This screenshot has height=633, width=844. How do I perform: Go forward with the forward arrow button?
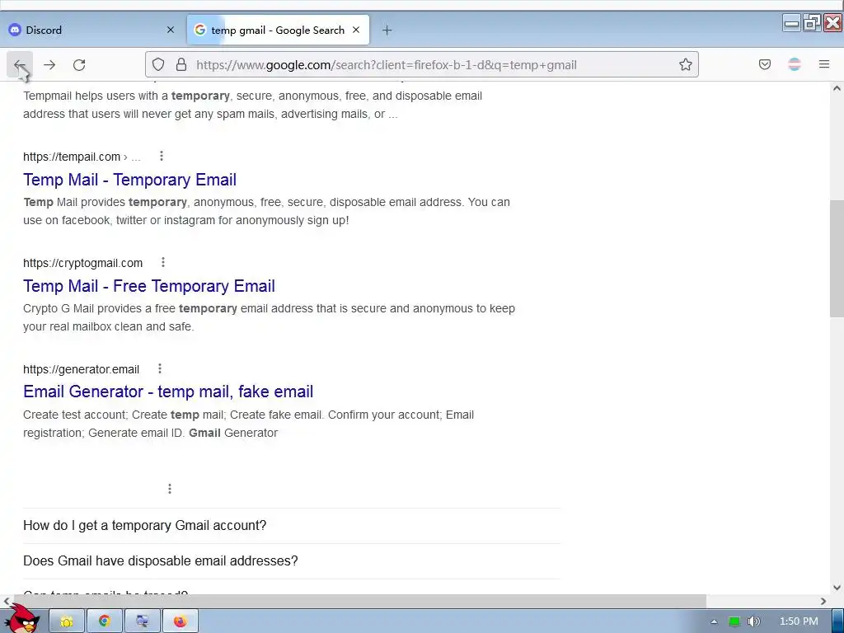[49, 65]
